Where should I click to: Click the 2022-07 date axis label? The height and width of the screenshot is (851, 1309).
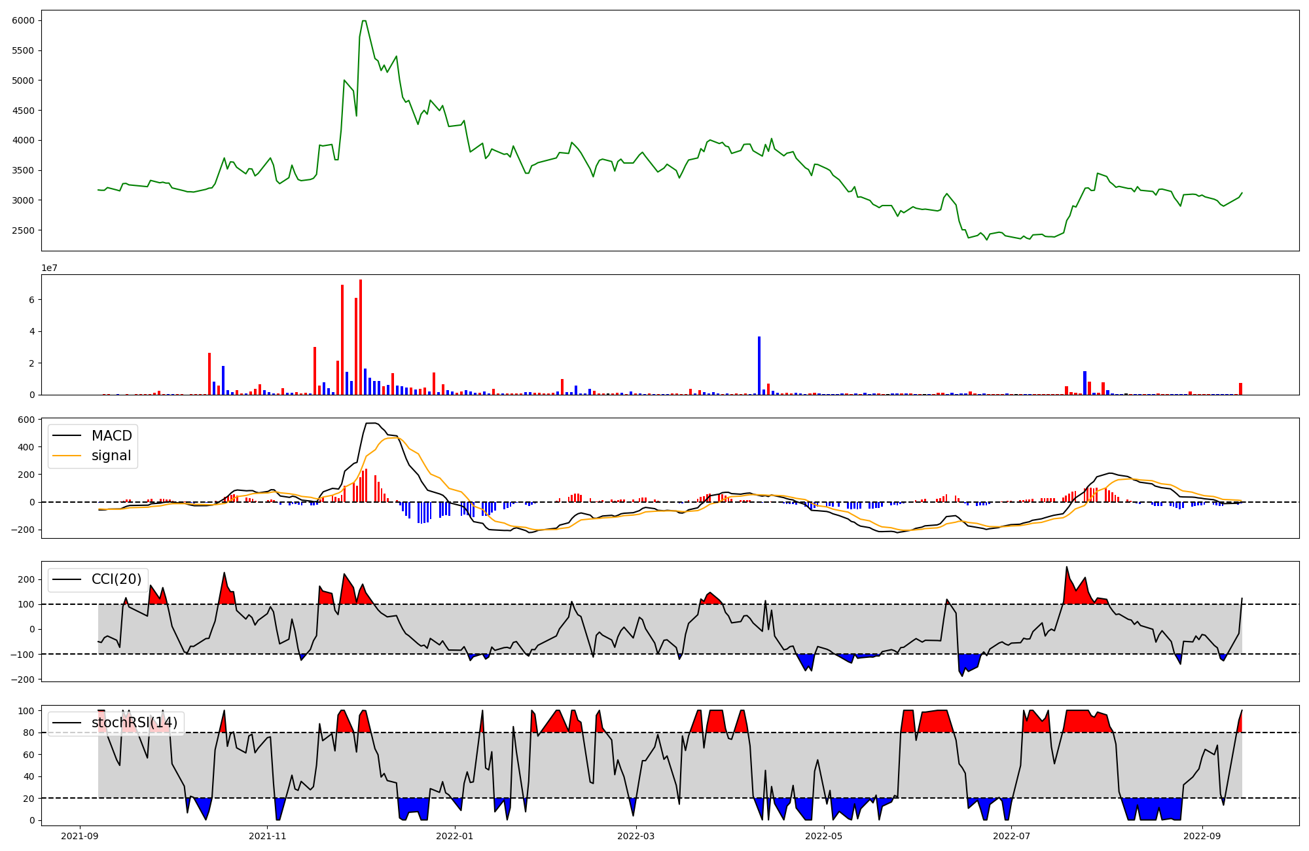click(x=1011, y=836)
